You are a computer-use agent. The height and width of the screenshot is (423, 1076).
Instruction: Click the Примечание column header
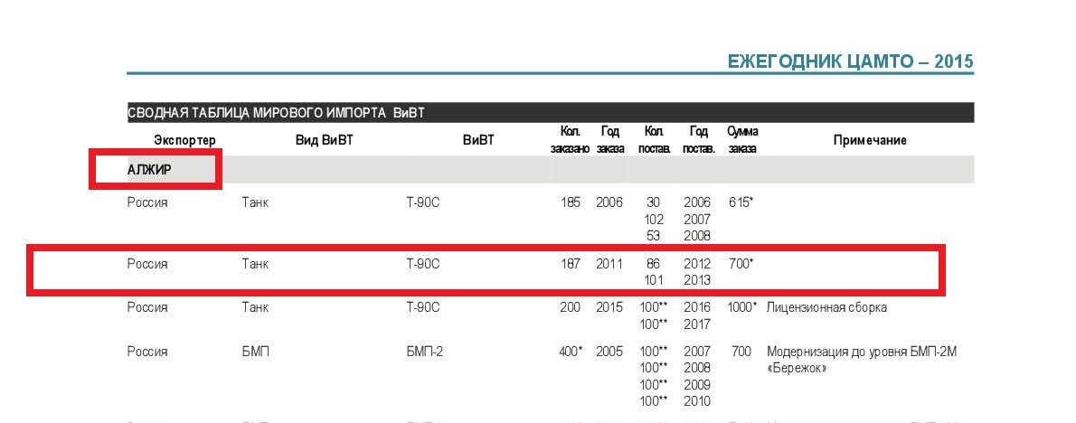(x=869, y=140)
